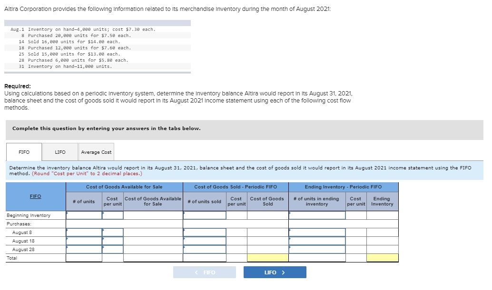Select August 28 units sold field
Image resolution: width=492 pixels, height=290 pixels.
[x=205, y=249]
